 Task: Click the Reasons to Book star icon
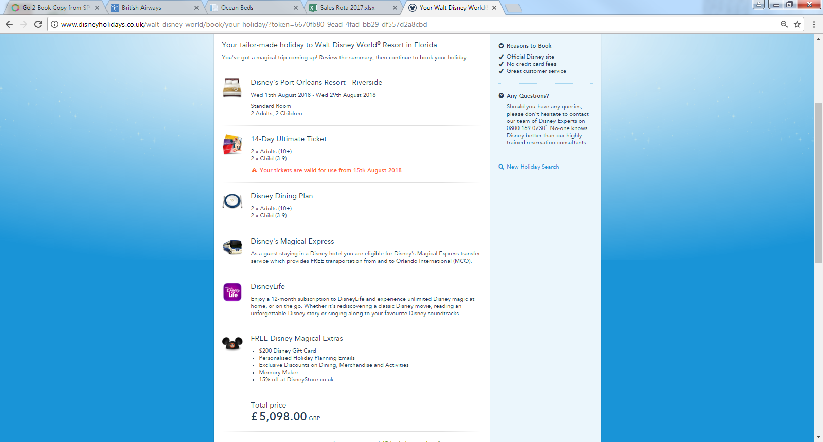[x=501, y=46]
